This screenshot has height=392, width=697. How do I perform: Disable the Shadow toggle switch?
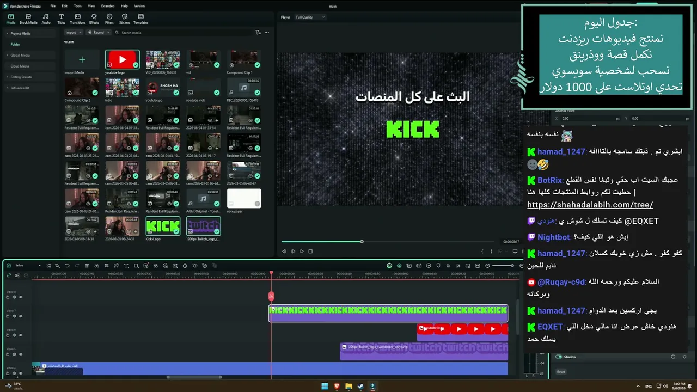tap(559, 357)
